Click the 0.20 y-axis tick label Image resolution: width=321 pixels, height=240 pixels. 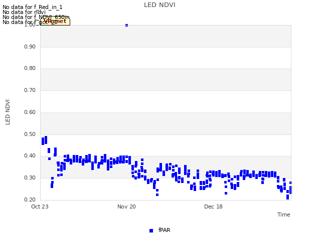click(30, 200)
